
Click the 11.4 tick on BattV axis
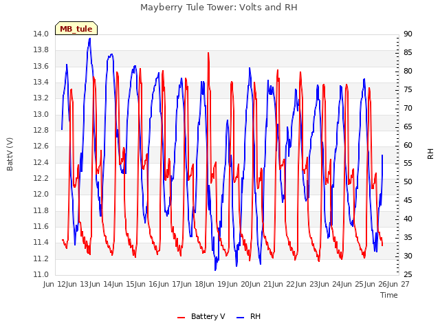41,243
